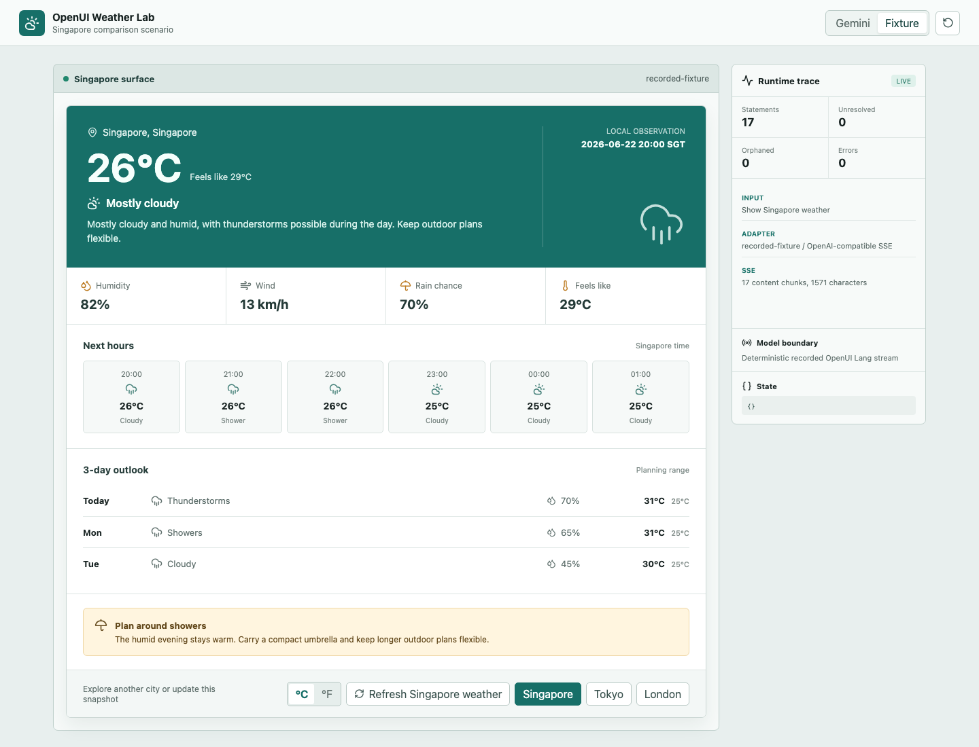Select the Singapore city button
979x747 pixels.
pos(548,694)
